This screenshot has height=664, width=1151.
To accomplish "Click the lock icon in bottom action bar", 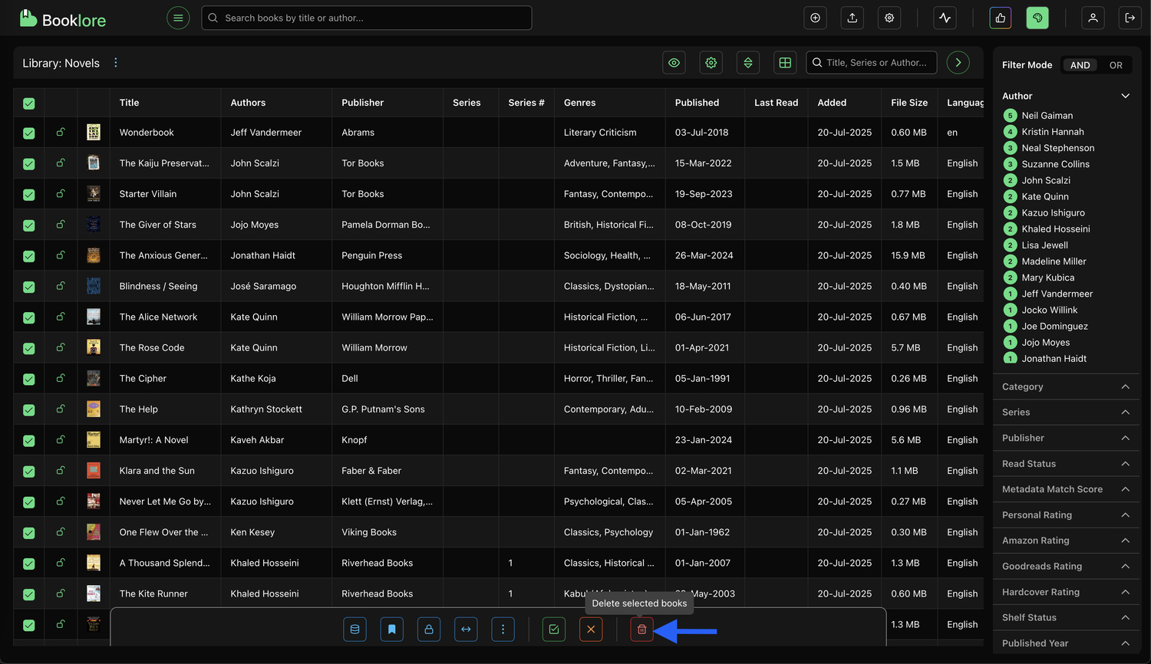I will tap(428, 629).
